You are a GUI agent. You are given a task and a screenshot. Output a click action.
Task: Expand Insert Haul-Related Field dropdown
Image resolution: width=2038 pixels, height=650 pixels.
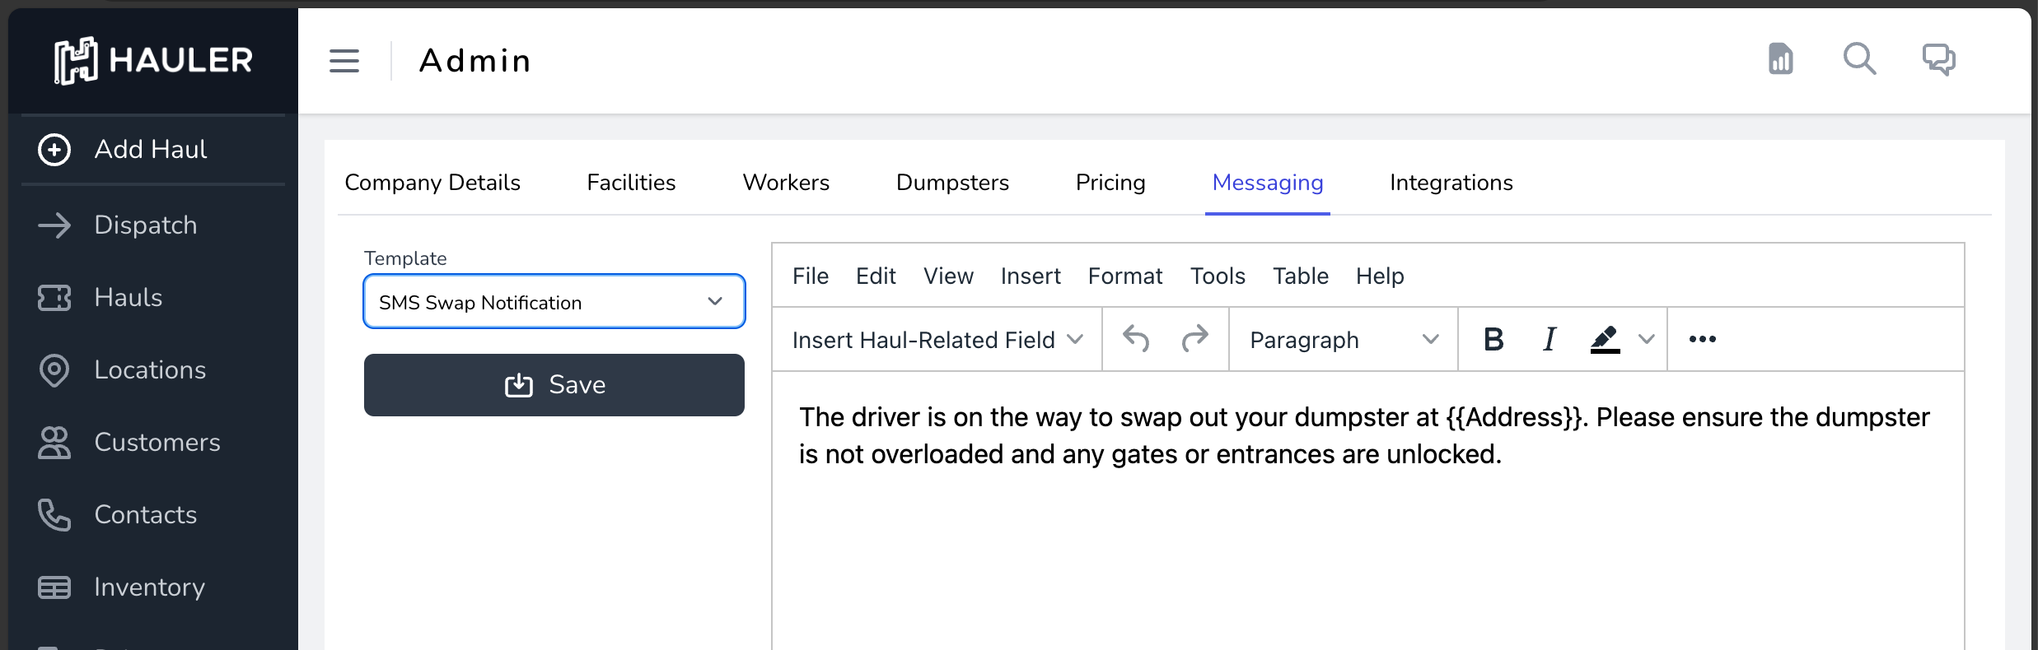tap(937, 340)
